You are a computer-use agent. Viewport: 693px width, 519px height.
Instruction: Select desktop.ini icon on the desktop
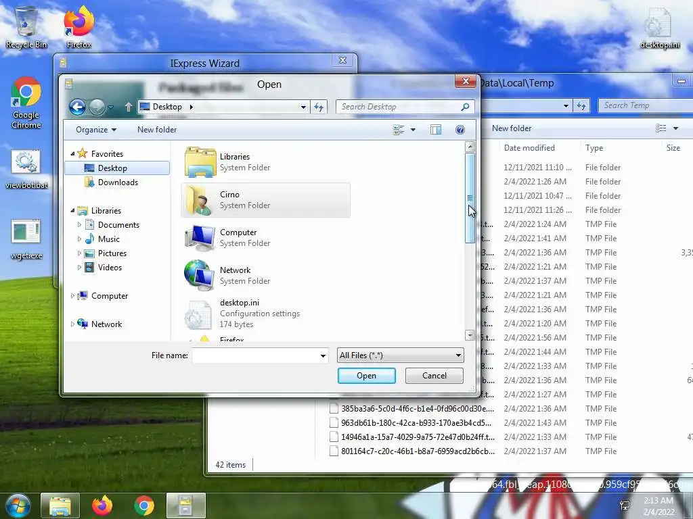coord(659,27)
